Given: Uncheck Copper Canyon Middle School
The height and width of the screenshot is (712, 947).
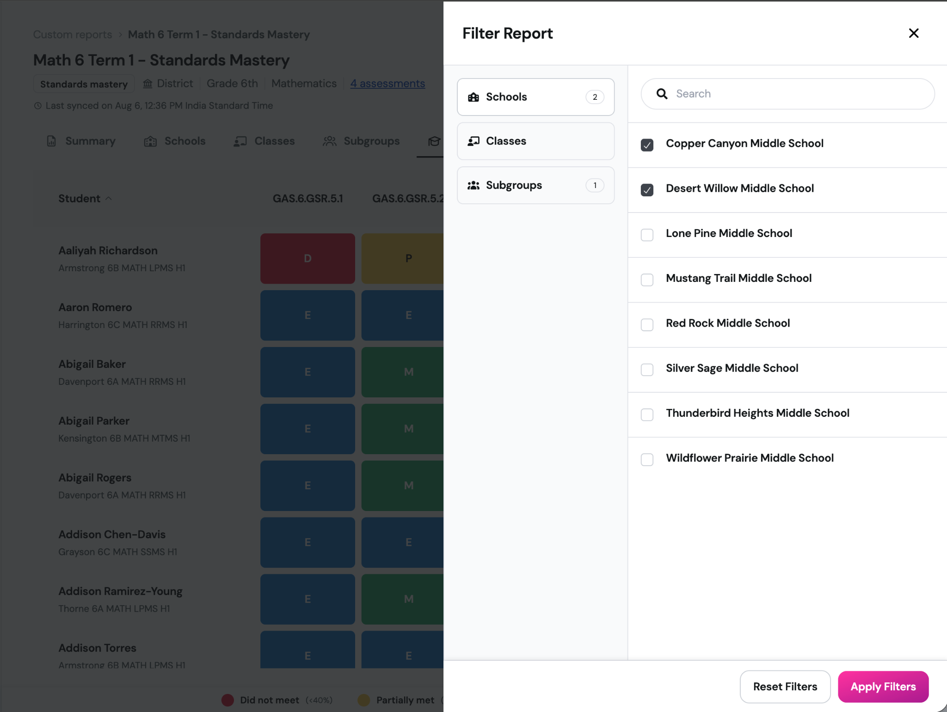Looking at the screenshot, I should coord(647,145).
